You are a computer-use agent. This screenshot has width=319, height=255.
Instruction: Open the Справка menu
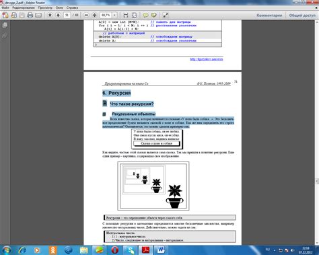(72, 7)
